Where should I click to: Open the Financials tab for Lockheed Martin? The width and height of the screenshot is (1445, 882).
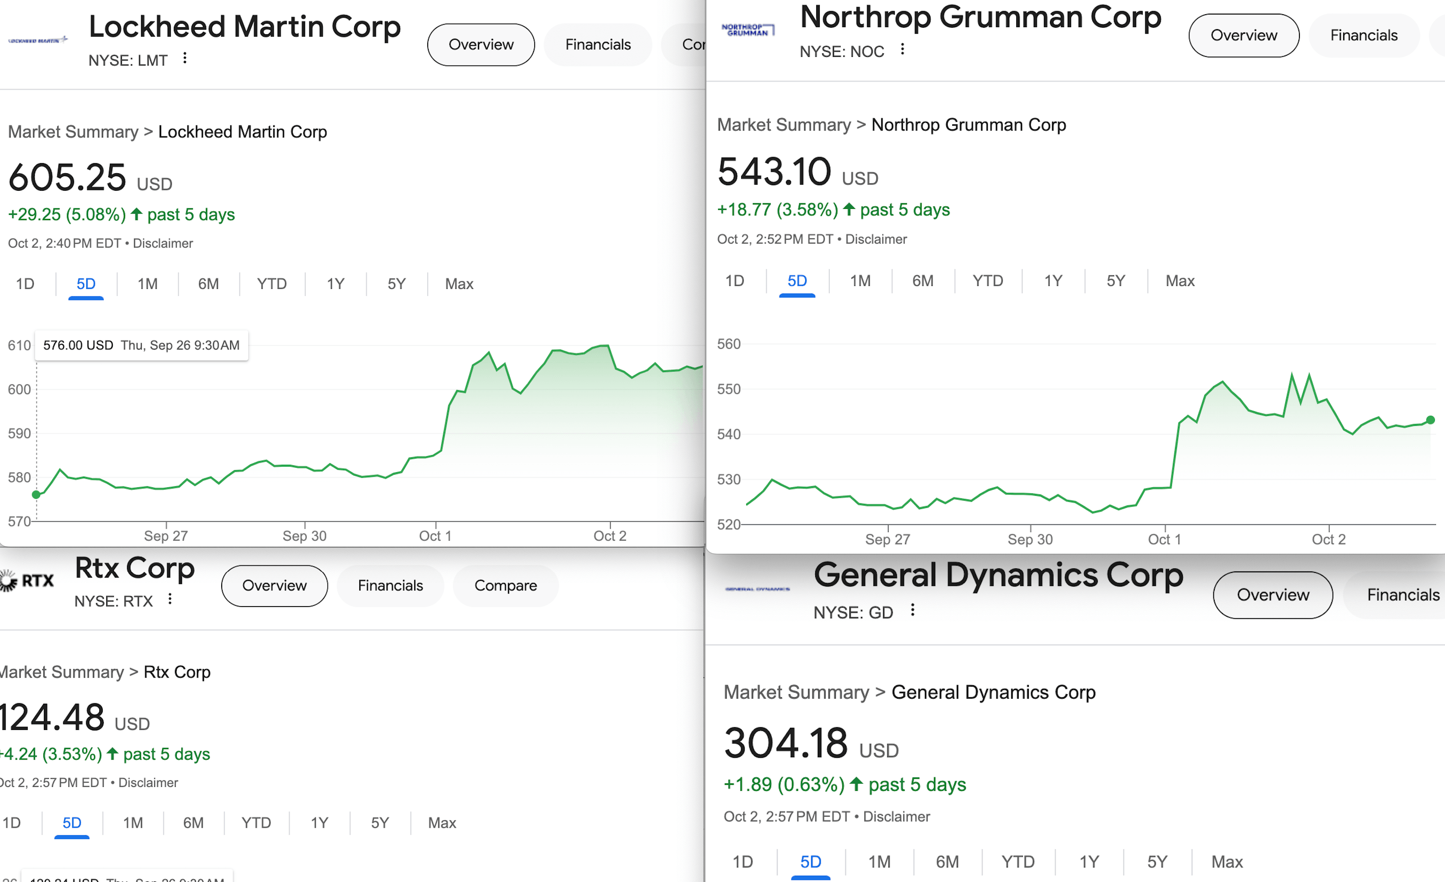(598, 44)
